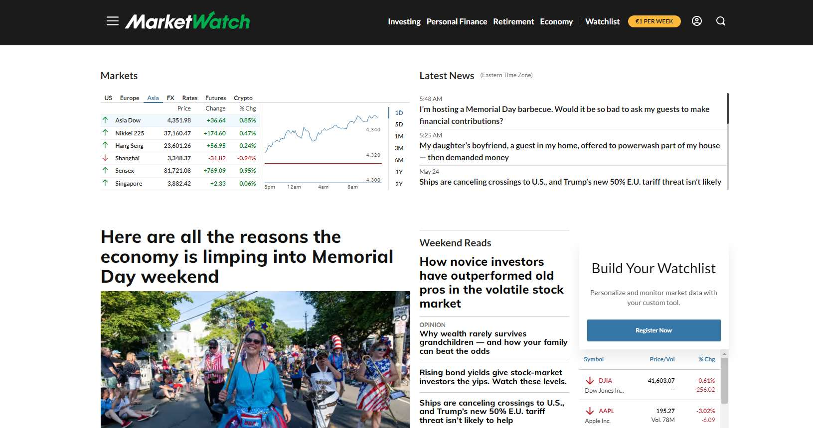Switch markets table to Rates tab
The height and width of the screenshot is (428, 813).
pos(189,98)
